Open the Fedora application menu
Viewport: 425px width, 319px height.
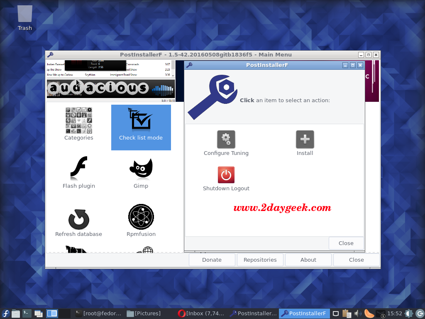[x=5, y=314]
